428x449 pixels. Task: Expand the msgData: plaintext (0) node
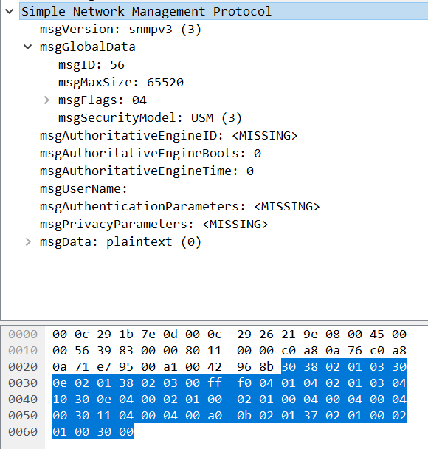click(x=28, y=242)
